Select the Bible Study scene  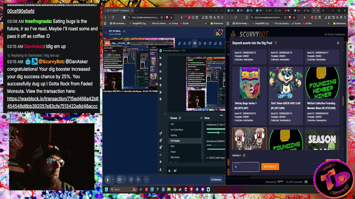(x=185, y=157)
